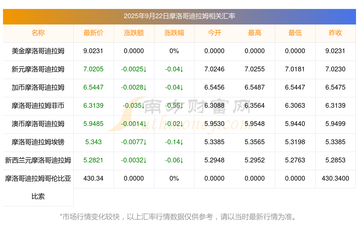
Task: Select the 名称 column header
Action: 38,33
